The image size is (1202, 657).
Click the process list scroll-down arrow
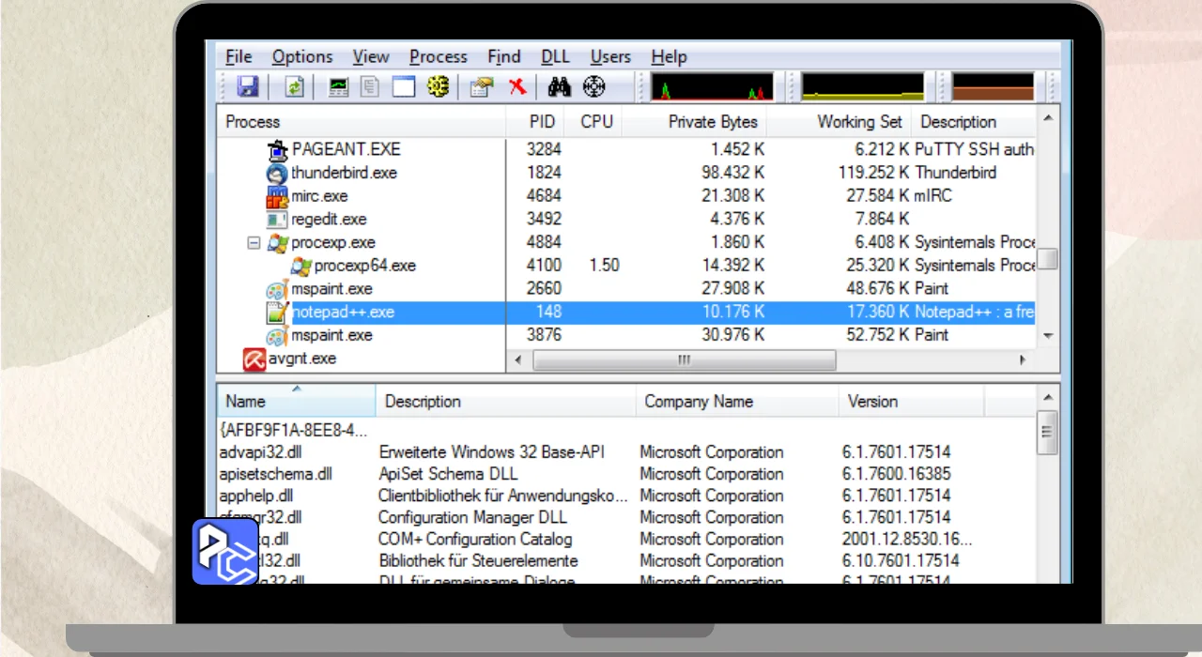coord(1048,336)
